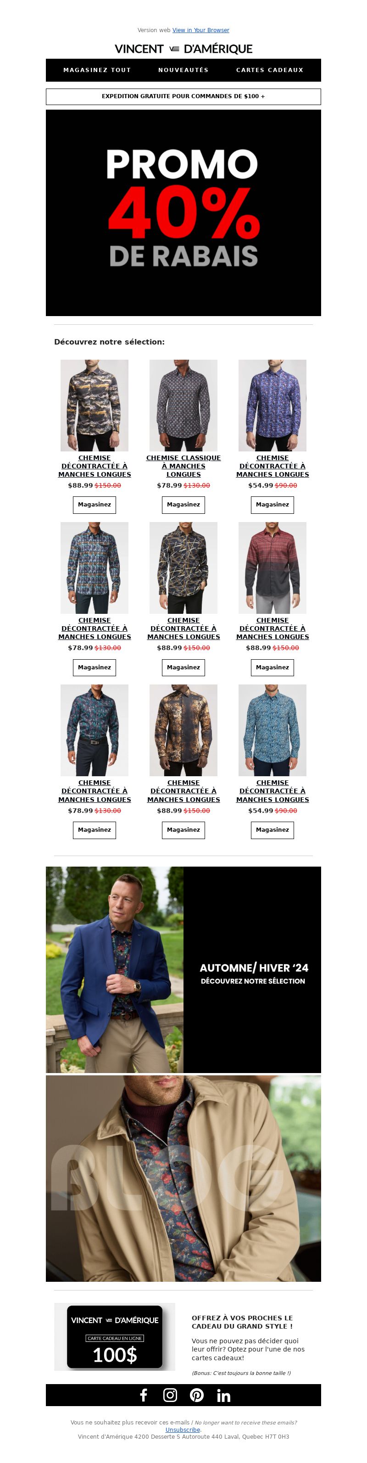Image resolution: width=367 pixels, height=1463 pixels.
Task: Click the Unsubscribe link
Action: pyautogui.click(x=183, y=1430)
